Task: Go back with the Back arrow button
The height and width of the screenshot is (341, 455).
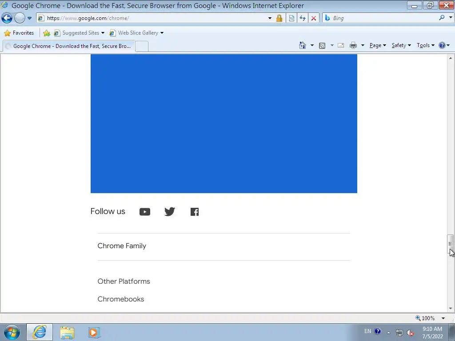Action: click(x=7, y=18)
